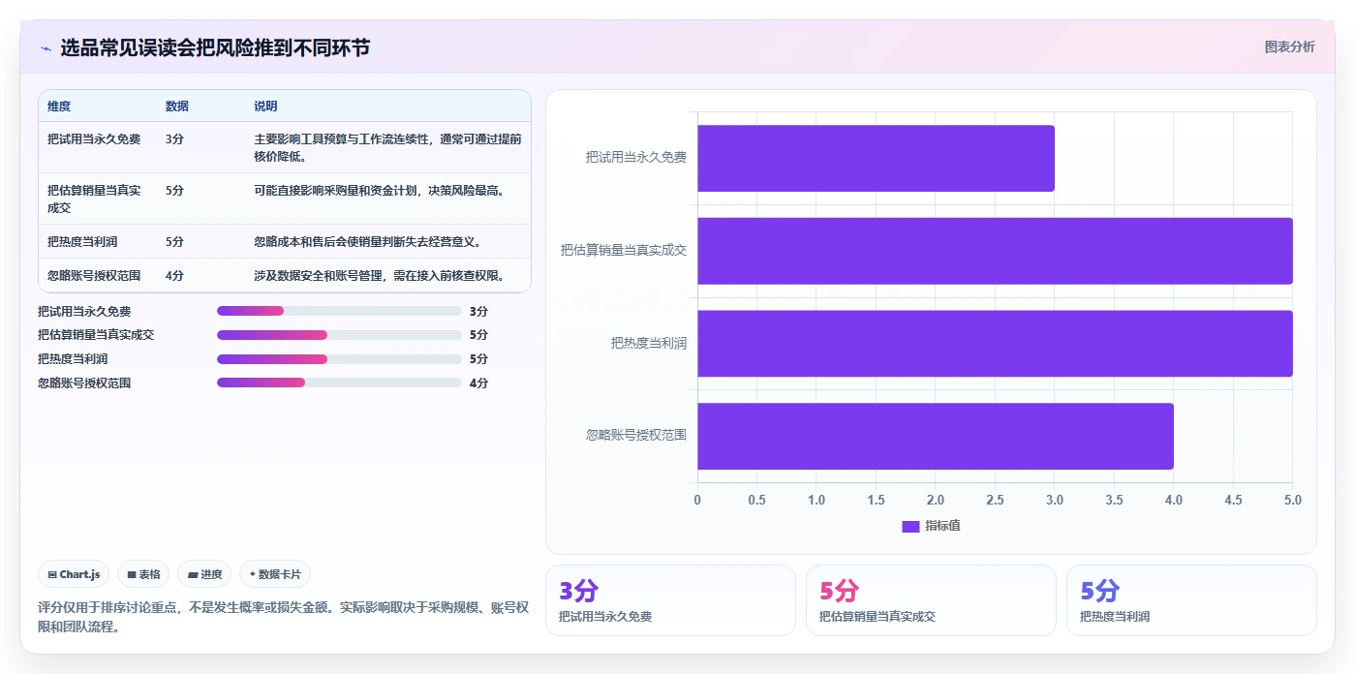
Task: Click the chart bar for 把热度当利润
Action: click(x=995, y=344)
